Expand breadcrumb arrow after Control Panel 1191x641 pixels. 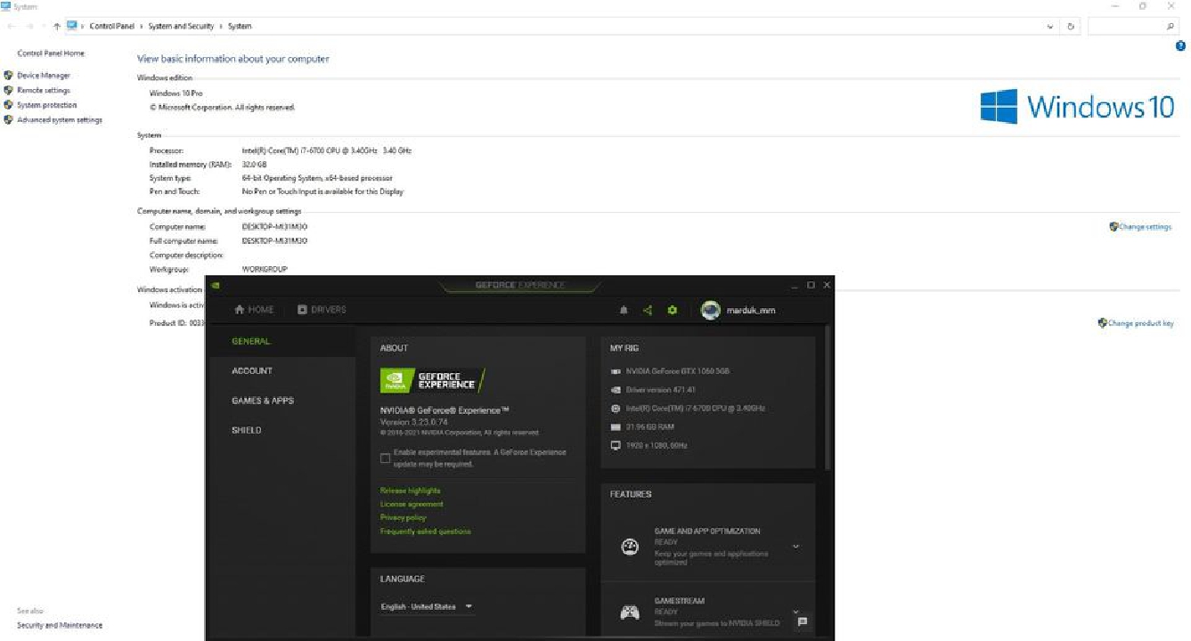(x=141, y=27)
